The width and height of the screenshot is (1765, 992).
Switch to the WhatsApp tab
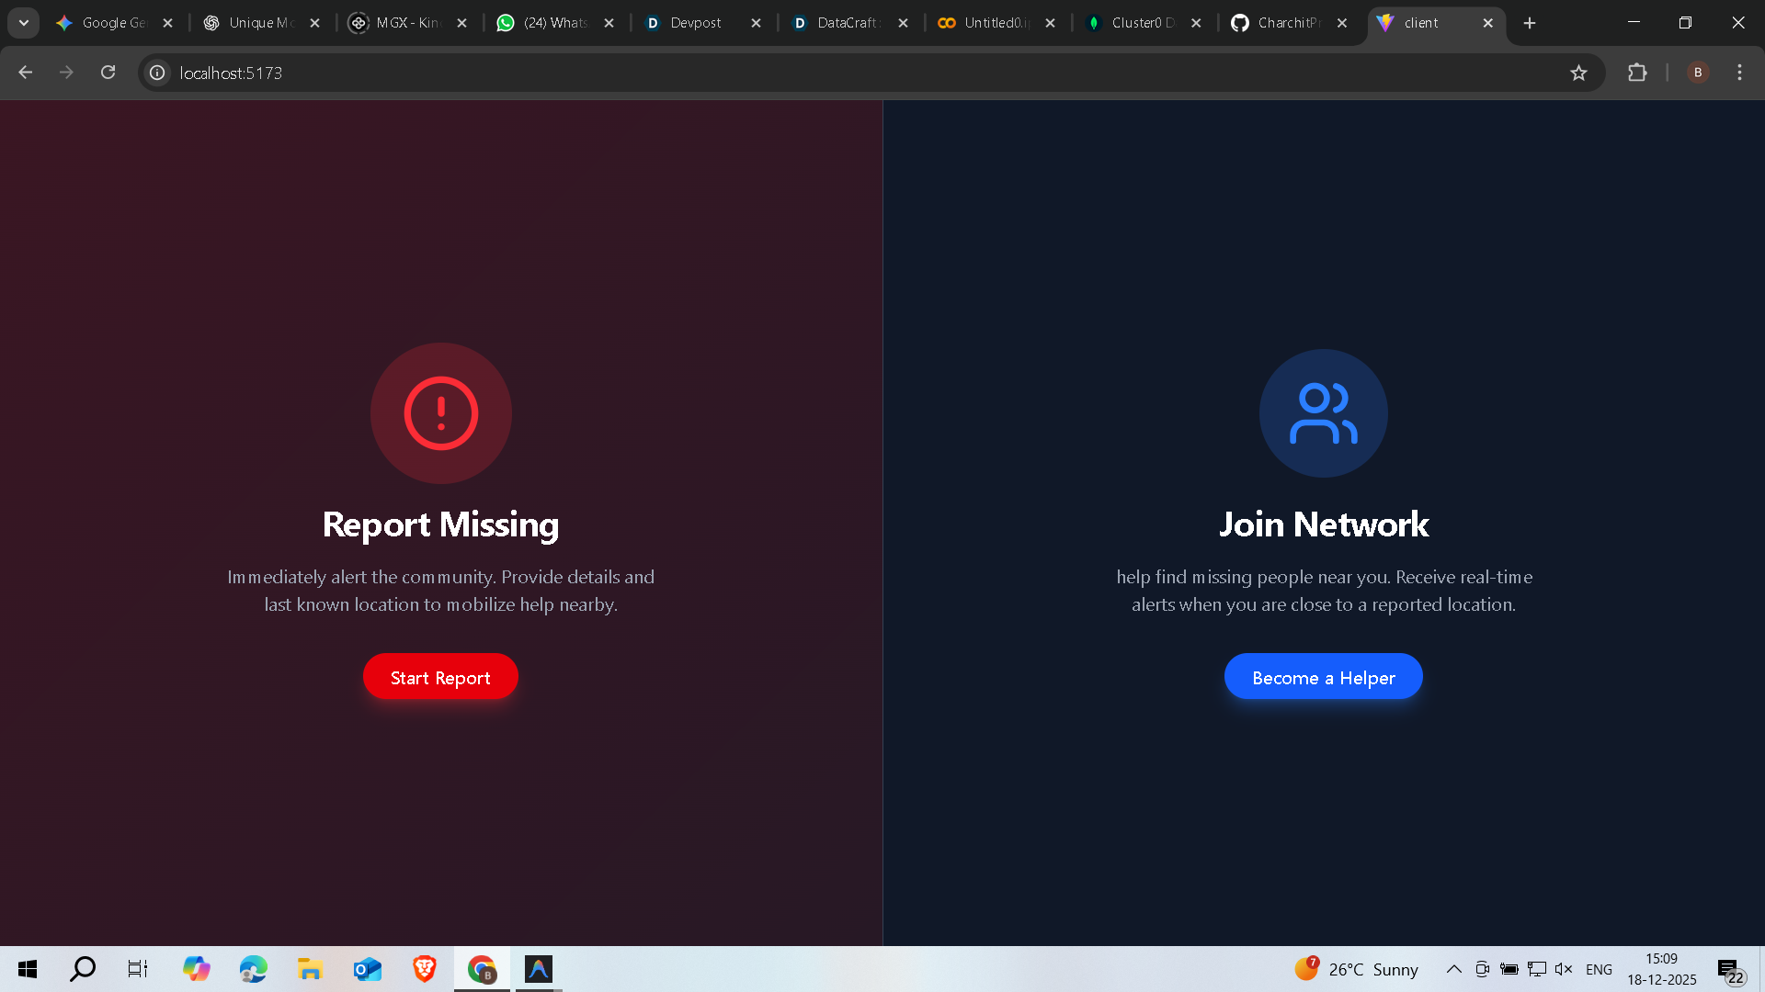tap(554, 23)
